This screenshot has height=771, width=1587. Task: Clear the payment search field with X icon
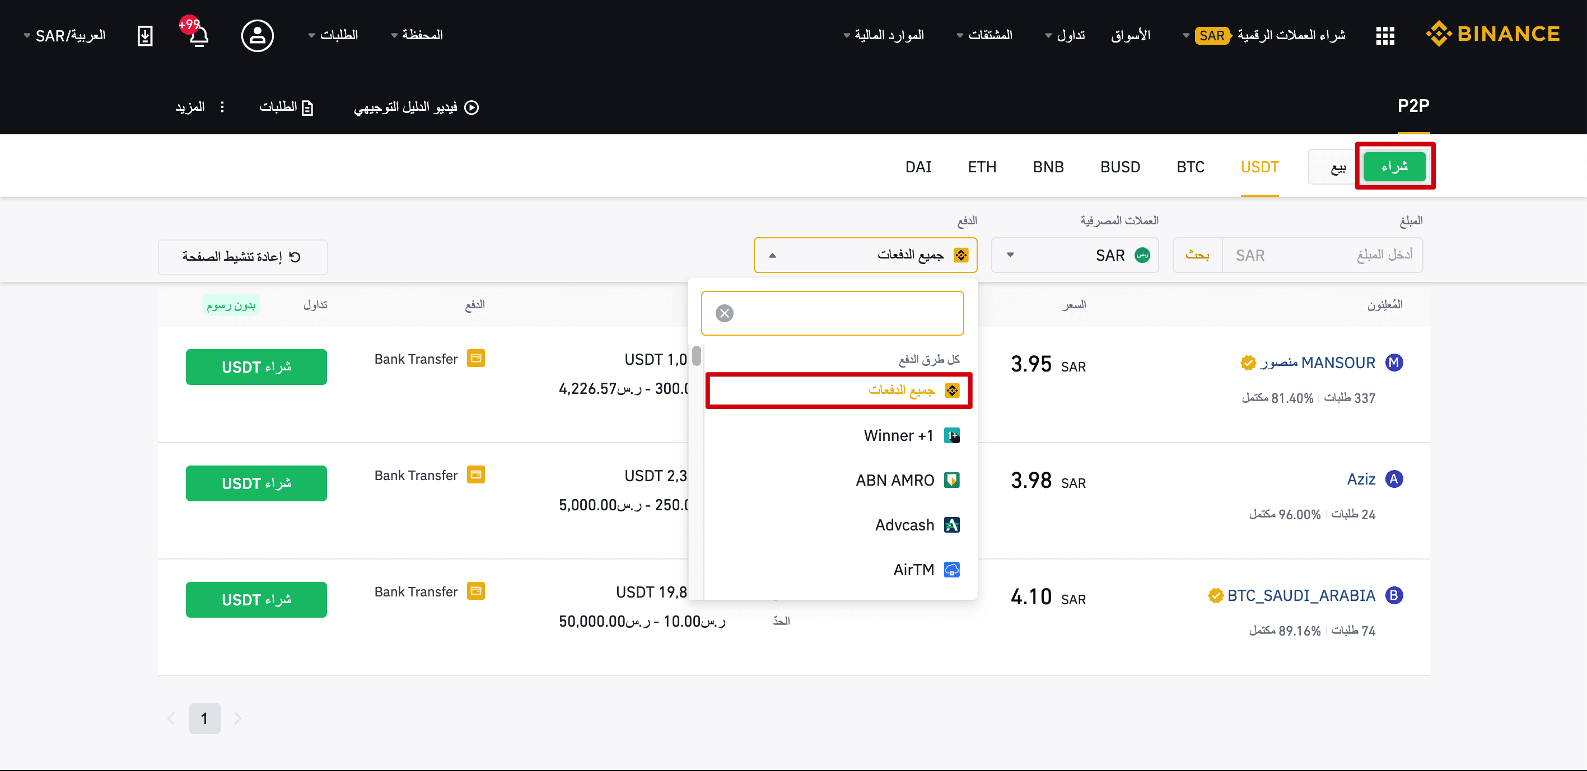(x=725, y=313)
